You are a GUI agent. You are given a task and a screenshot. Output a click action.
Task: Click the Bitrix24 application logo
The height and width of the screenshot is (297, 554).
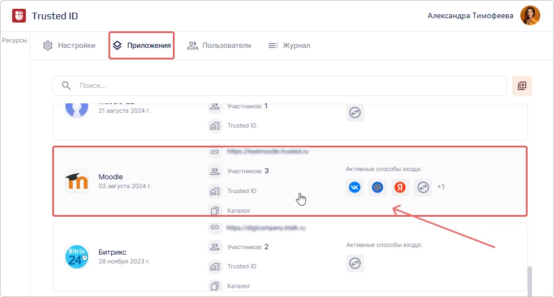[77, 257]
